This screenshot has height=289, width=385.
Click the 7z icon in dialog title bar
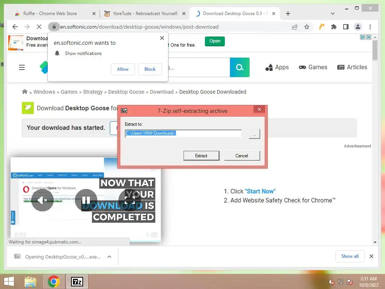[124, 111]
